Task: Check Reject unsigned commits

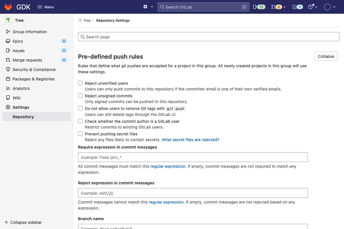Action: coord(80,95)
